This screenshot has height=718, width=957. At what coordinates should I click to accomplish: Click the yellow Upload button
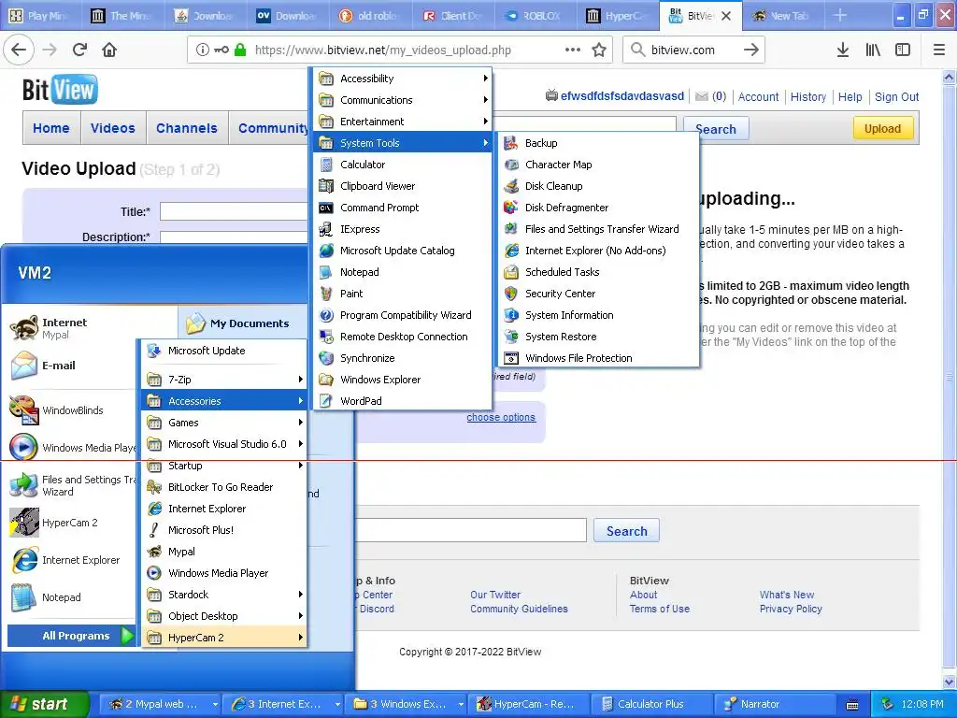(x=882, y=128)
